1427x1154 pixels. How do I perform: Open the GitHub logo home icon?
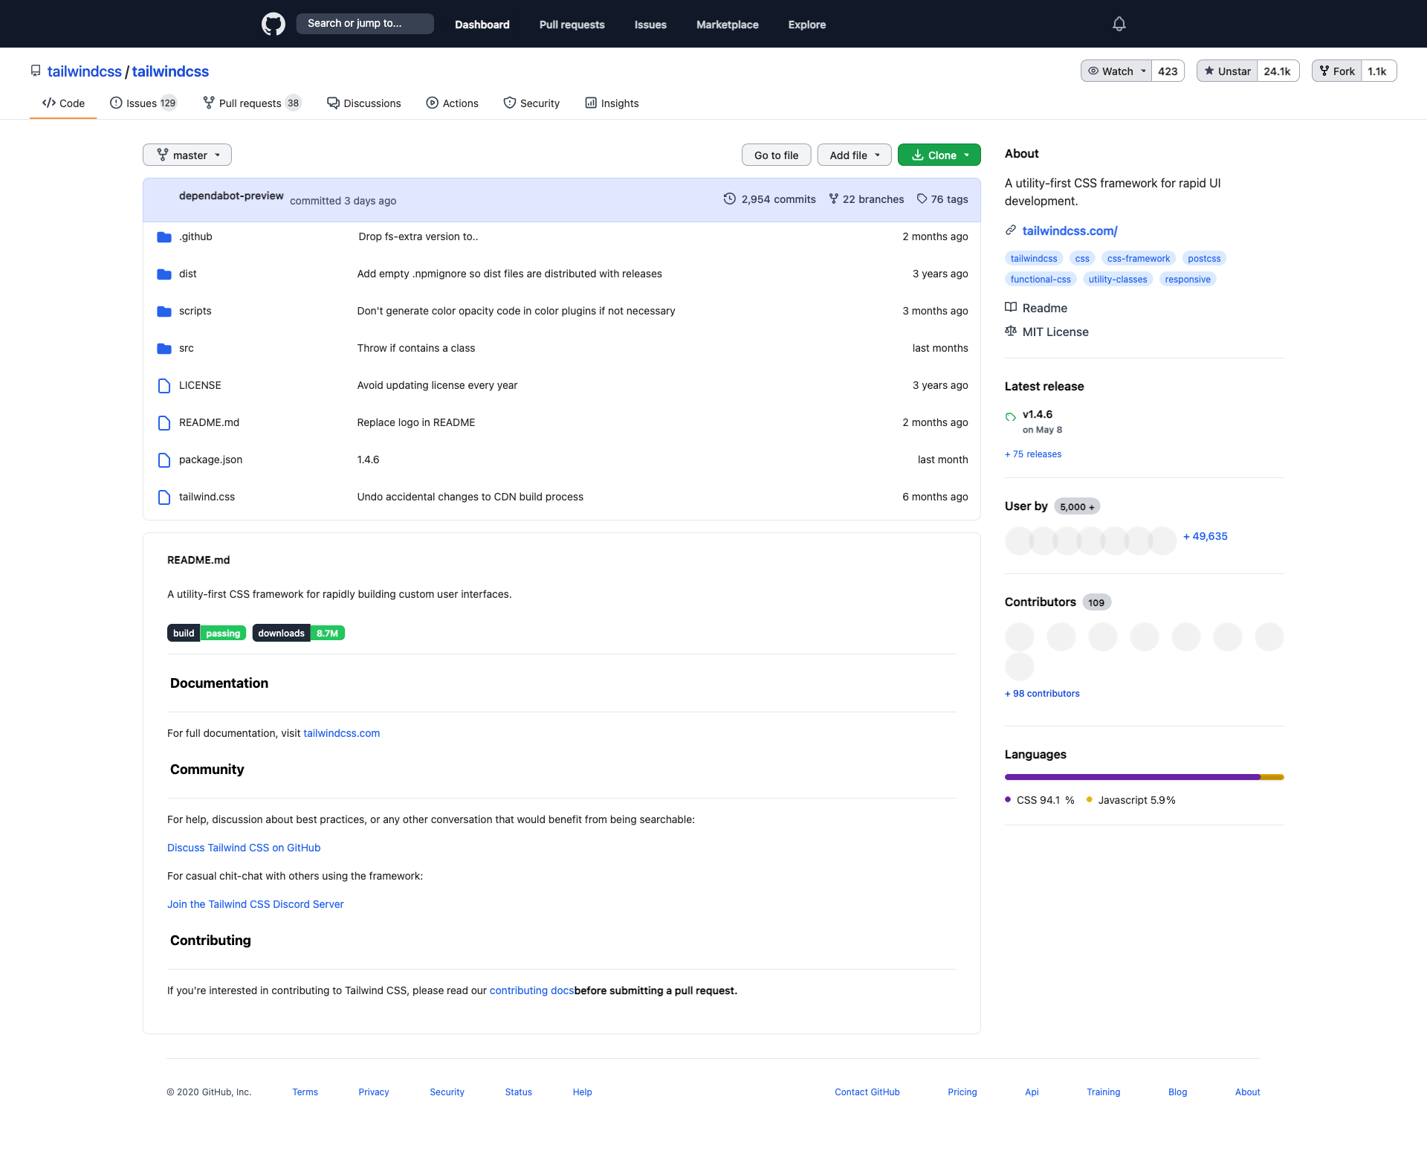(273, 24)
